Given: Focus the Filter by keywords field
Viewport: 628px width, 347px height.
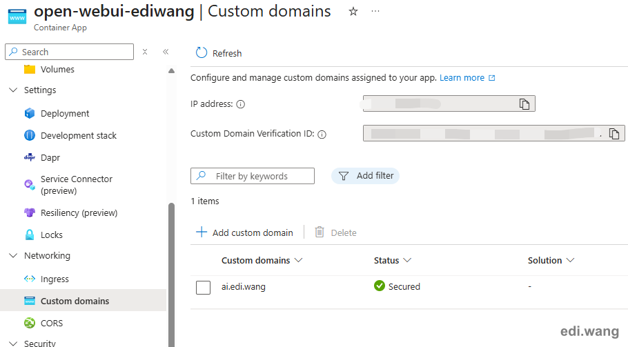Looking at the screenshot, I should [253, 176].
